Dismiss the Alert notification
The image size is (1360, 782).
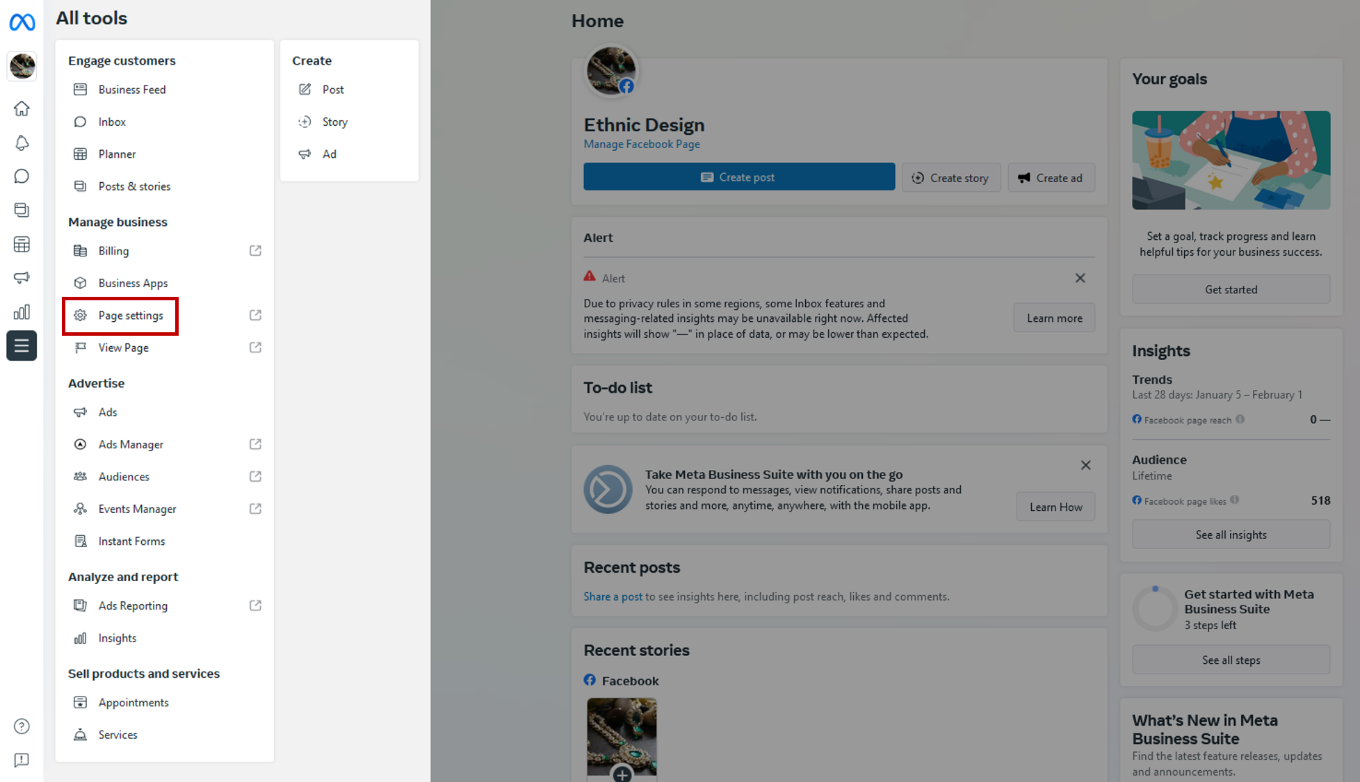[1080, 277]
